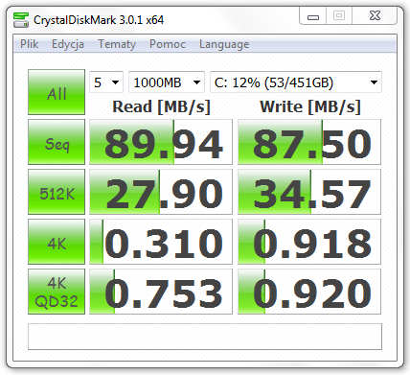Select the 4K QD32 read result 0.753

pos(161,292)
